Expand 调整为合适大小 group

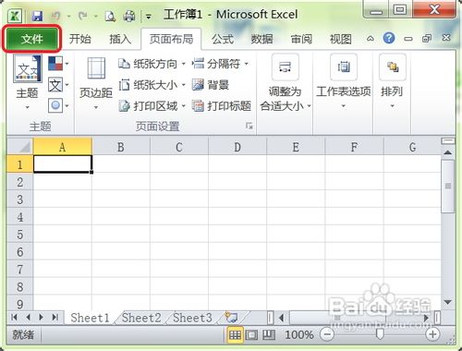(286, 83)
